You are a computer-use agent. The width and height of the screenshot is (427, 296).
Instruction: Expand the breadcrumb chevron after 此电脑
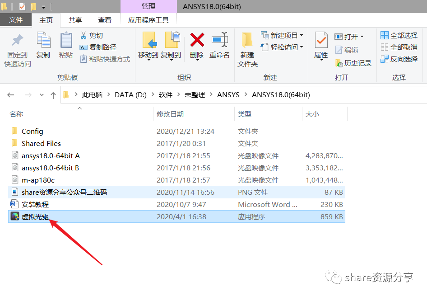pyautogui.click(x=109, y=94)
